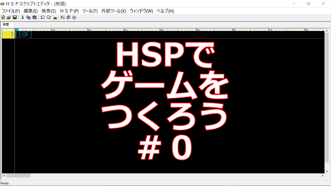The image size is (331, 186).
Task: Open a file with the folder icon
Action: click(9, 17)
